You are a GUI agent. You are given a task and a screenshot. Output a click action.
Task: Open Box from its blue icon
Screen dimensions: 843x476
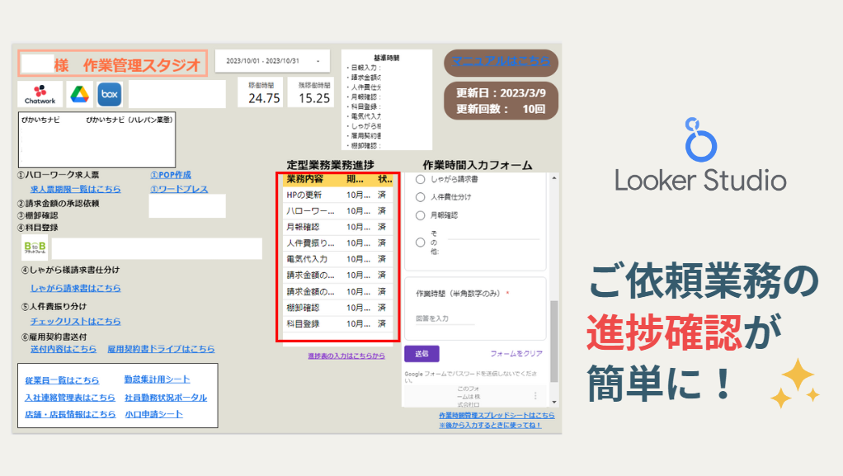[108, 95]
